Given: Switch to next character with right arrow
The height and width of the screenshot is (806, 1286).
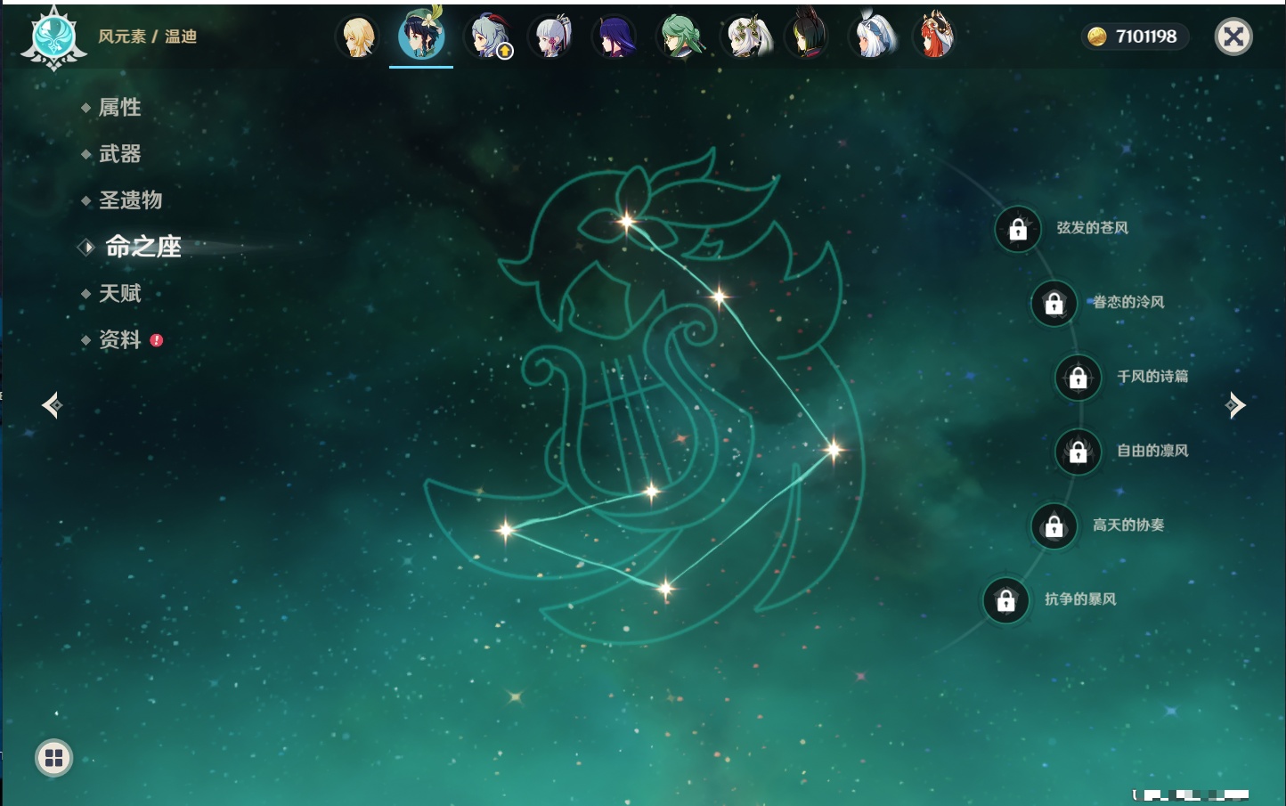Looking at the screenshot, I should [x=1235, y=405].
